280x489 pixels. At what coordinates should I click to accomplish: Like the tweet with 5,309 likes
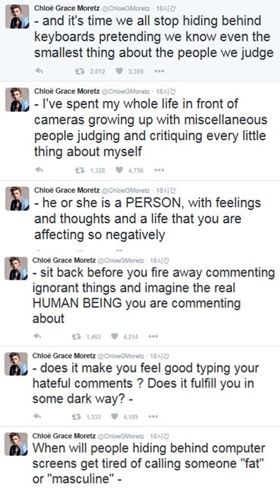(x=119, y=71)
